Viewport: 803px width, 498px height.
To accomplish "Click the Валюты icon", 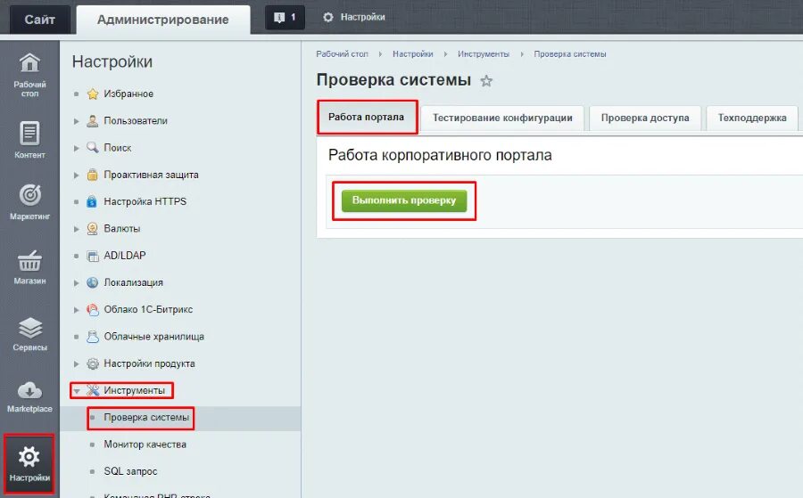I will click(92, 229).
